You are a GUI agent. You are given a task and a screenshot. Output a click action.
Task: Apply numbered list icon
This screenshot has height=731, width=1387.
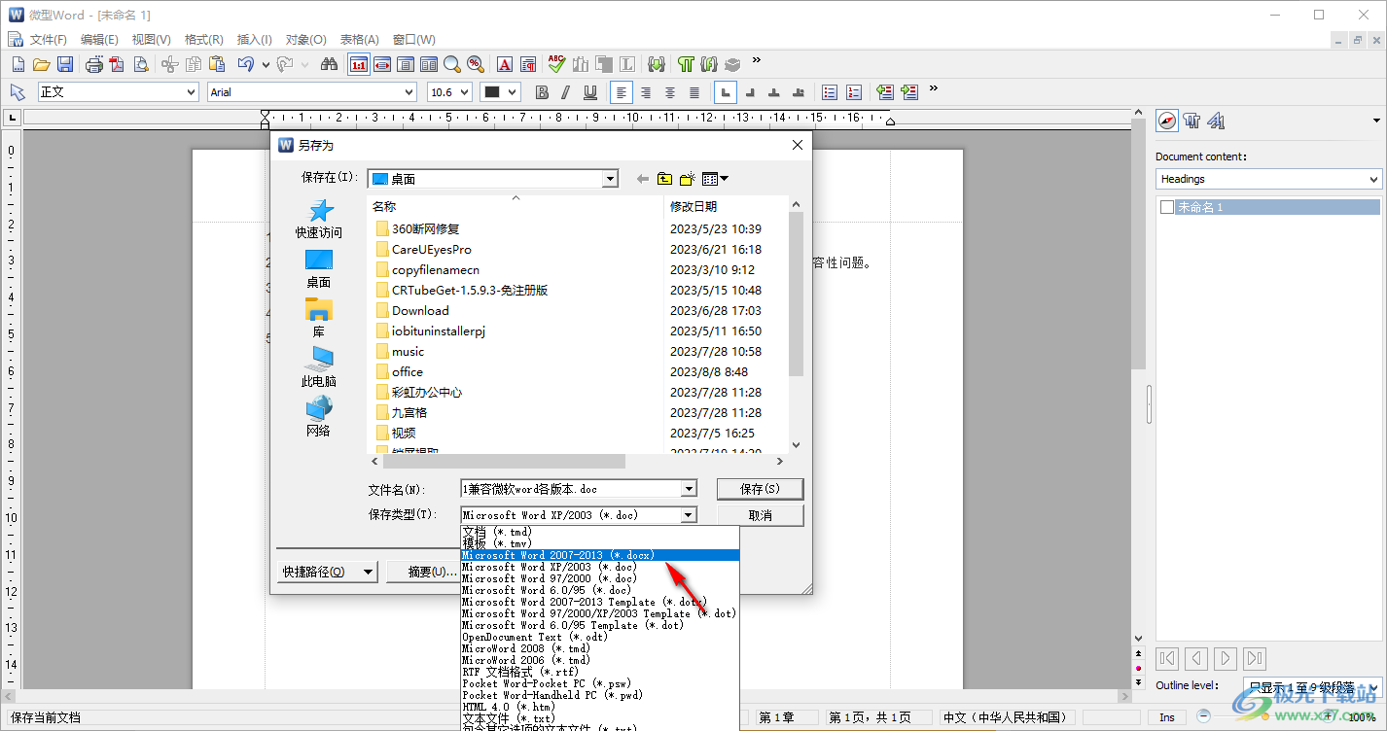click(854, 92)
